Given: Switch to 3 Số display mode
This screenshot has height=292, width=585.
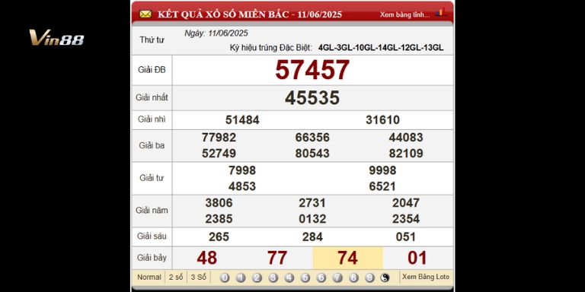Looking at the screenshot, I should point(199,277).
